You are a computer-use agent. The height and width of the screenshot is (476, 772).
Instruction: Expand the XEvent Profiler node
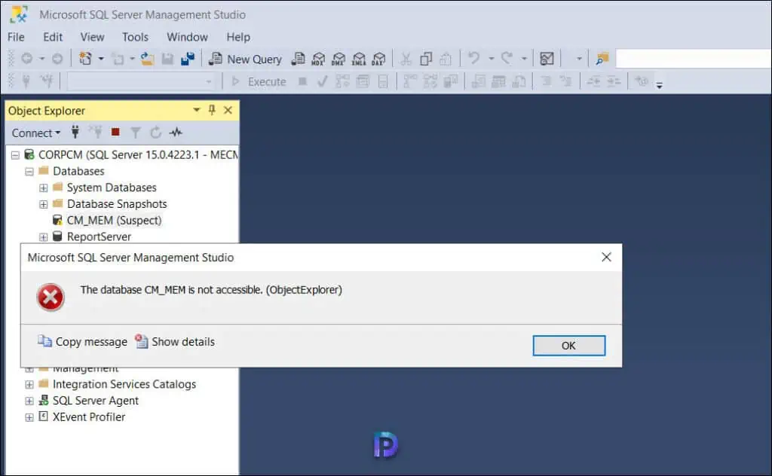pos(29,417)
